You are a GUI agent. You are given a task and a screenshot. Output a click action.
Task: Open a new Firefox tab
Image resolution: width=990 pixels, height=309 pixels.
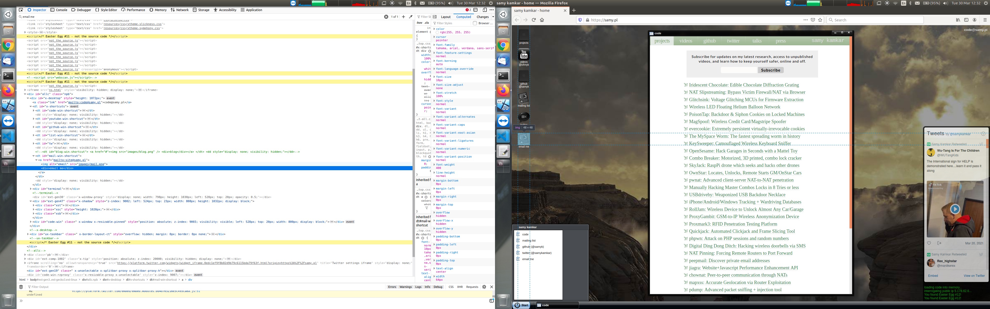click(x=574, y=10)
